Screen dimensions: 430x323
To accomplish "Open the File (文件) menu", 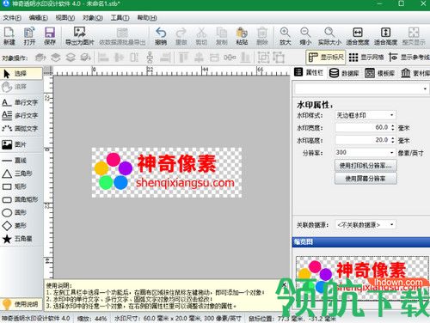I will 12,18.
